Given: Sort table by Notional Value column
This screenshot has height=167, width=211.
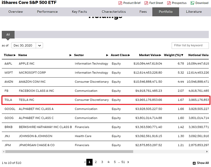Looking at the screenshot, I should pyautogui.click(x=199, y=55).
